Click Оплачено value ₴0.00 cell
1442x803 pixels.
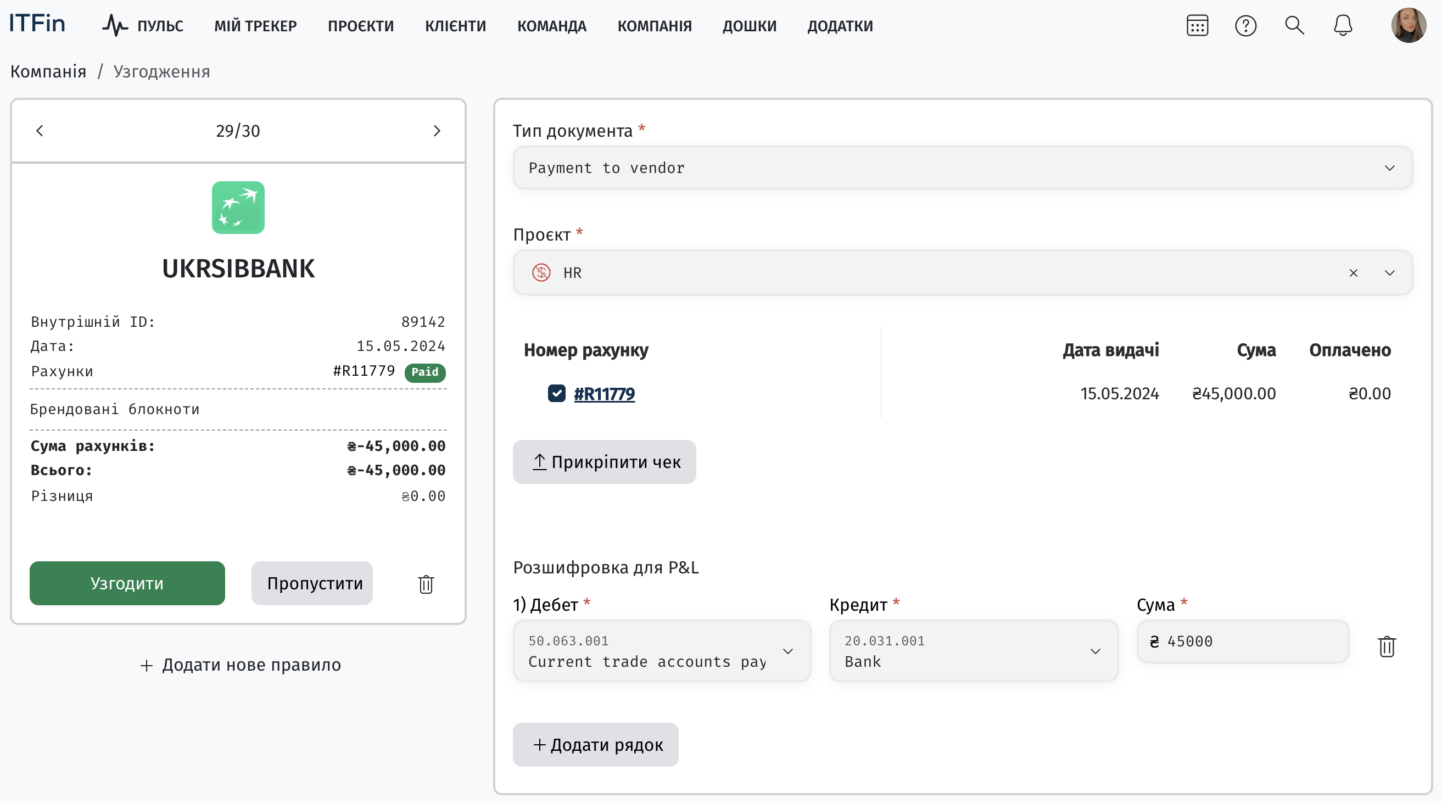1369,394
